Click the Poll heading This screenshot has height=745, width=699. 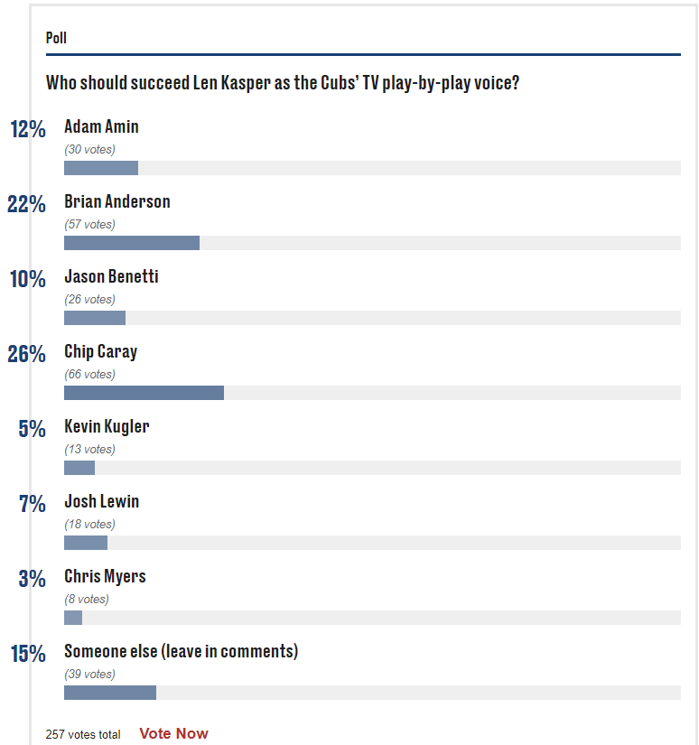point(56,38)
